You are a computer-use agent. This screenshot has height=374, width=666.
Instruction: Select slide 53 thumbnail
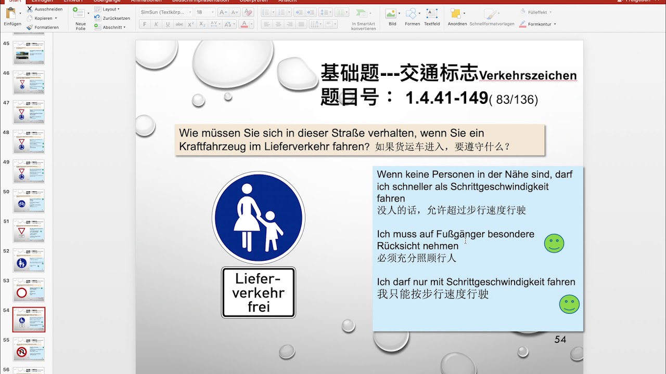(29, 290)
